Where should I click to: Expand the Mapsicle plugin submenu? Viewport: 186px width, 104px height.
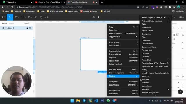click(x=155, y=89)
